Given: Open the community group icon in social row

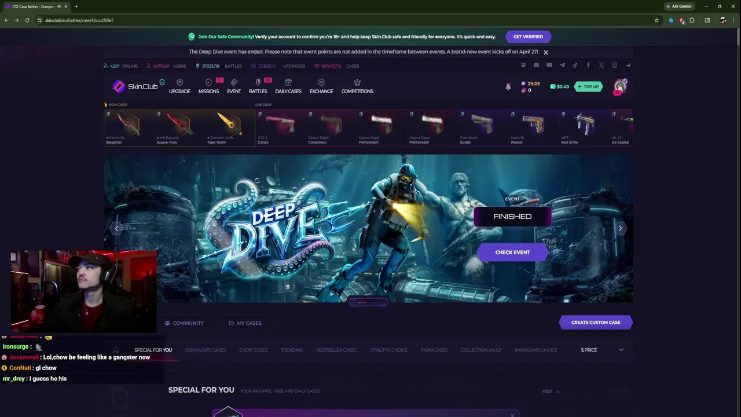Looking at the screenshot, I should tap(523, 65).
